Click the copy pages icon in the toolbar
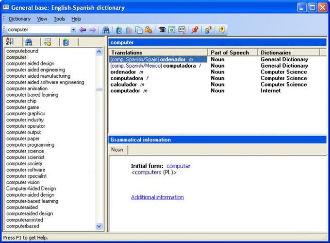The height and width of the screenshot is (243, 330). 139,30
